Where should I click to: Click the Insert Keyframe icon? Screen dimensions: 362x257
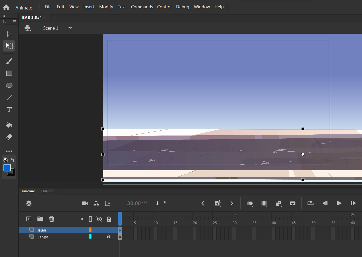pos(218,203)
